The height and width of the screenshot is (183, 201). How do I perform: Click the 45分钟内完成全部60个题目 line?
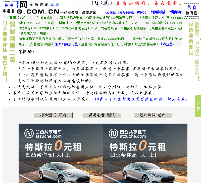coord(74,63)
